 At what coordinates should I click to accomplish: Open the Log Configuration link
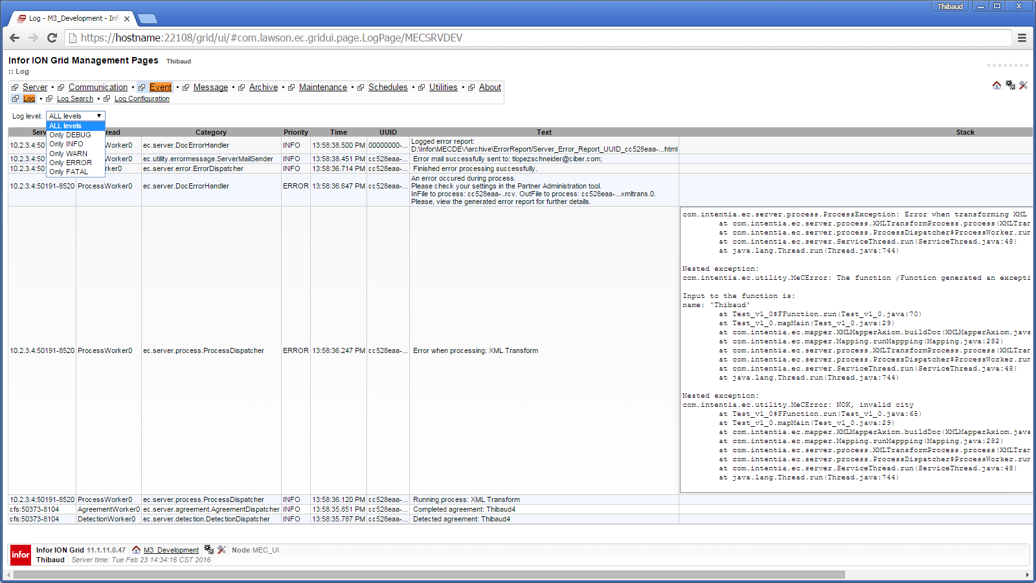pos(142,99)
